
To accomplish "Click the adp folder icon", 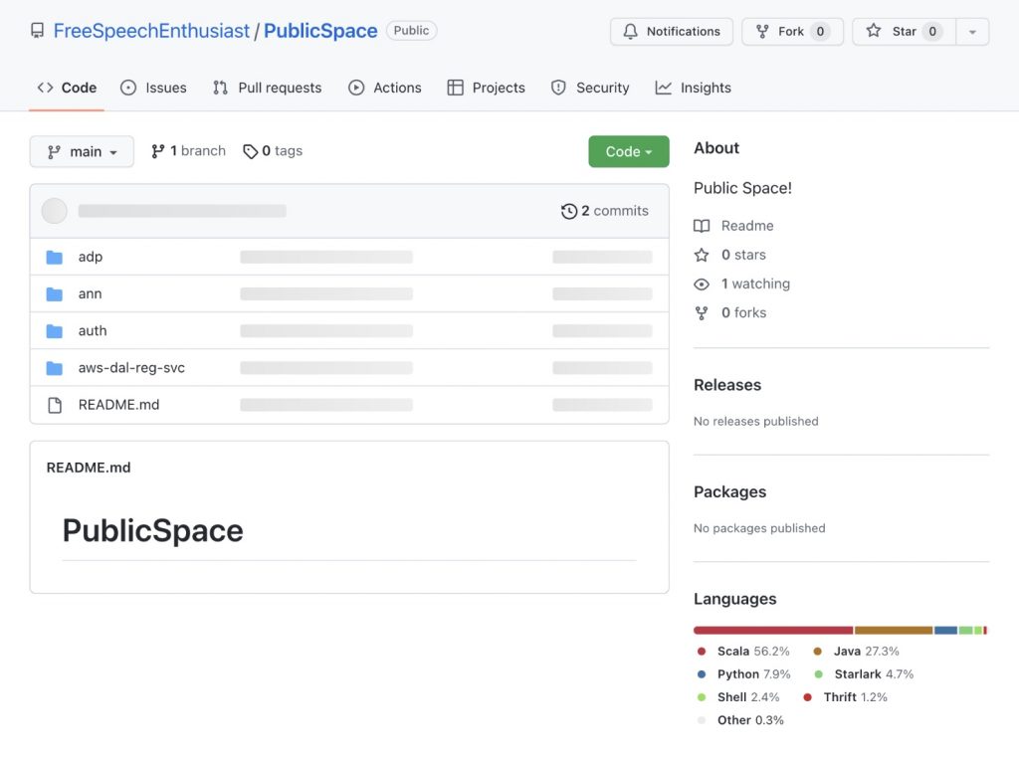I will point(55,257).
